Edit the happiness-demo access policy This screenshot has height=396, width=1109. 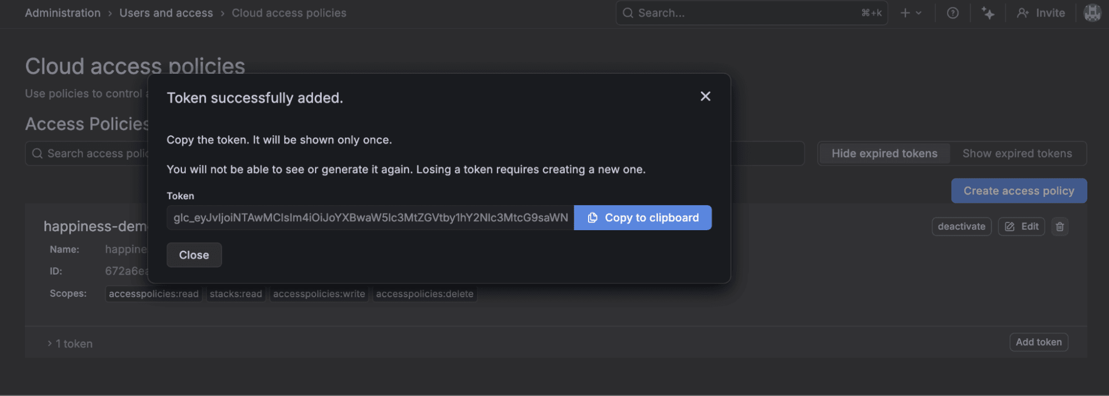(x=1021, y=226)
